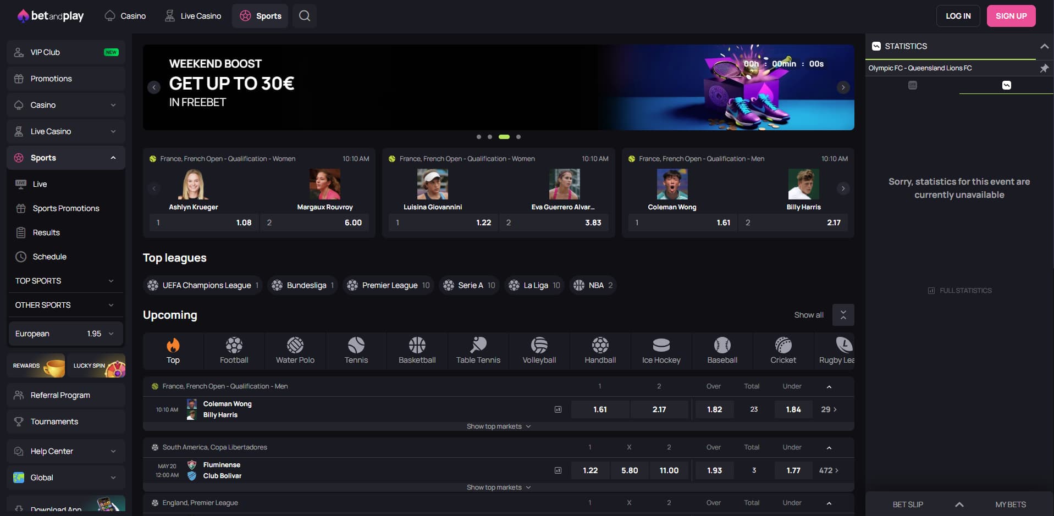1054x516 pixels.
Task: Select the Water Polo sport icon
Action: 295,351
